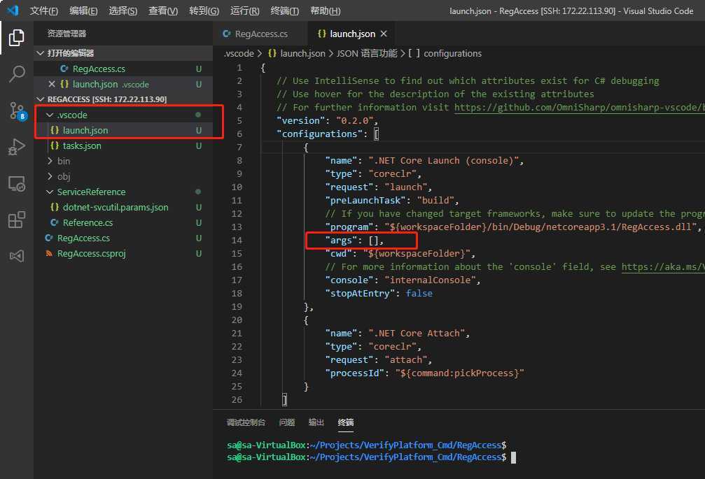Open the 查看(V) menu
This screenshot has width=705, height=479.
[162, 10]
